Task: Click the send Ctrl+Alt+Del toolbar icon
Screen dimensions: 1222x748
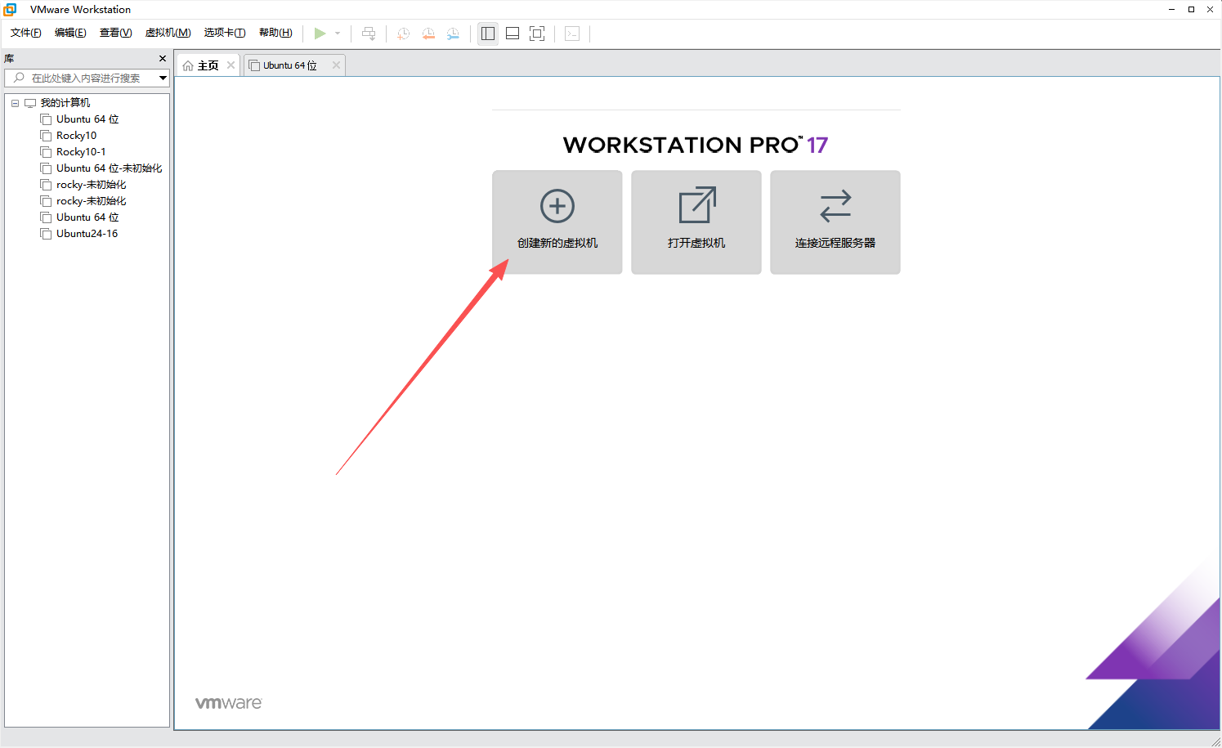Action: click(369, 34)
